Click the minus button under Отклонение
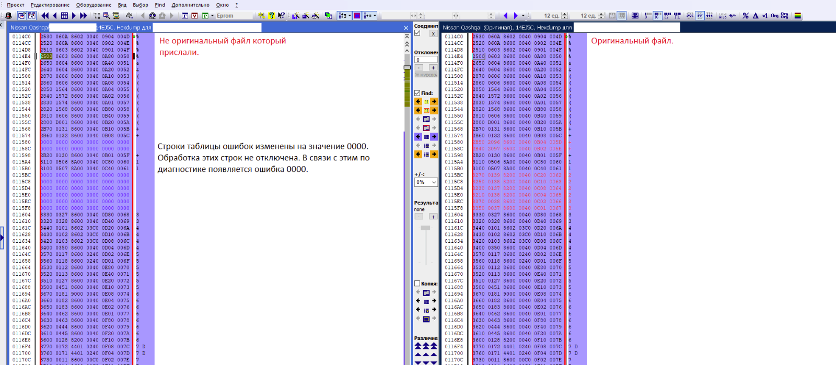The height and width of the screenshot is (365, 836). (x=419, y=67)
